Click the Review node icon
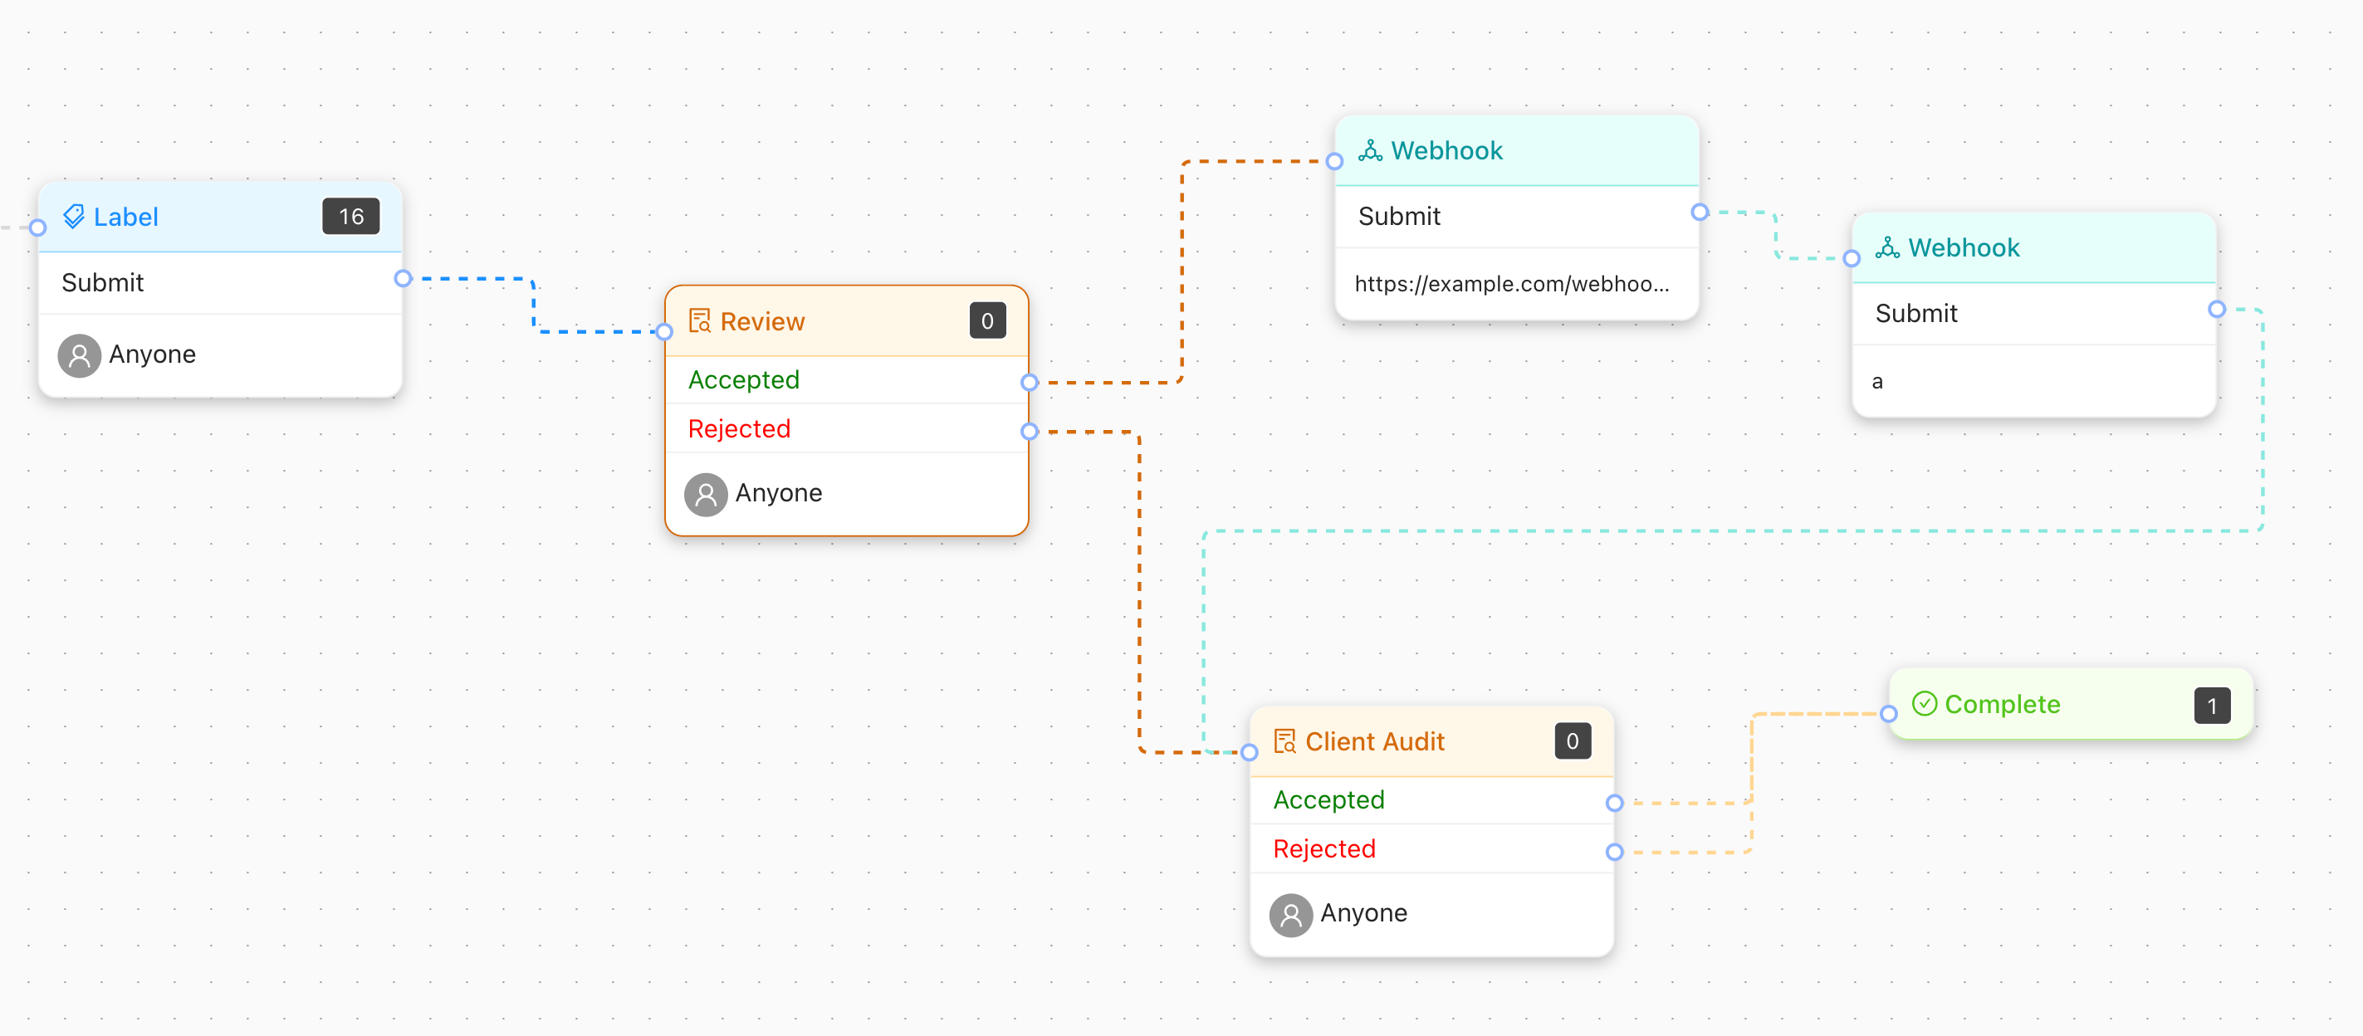 click(700, 321)
